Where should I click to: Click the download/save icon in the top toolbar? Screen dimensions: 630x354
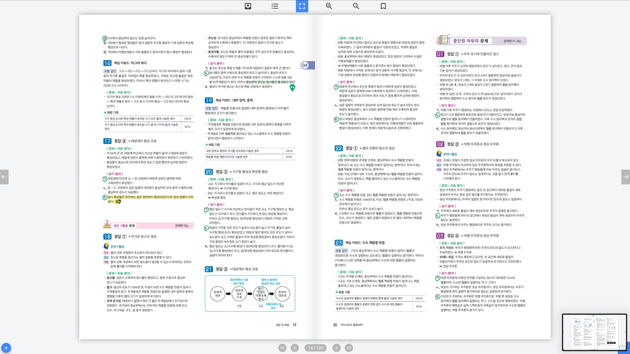coord(248,6)
